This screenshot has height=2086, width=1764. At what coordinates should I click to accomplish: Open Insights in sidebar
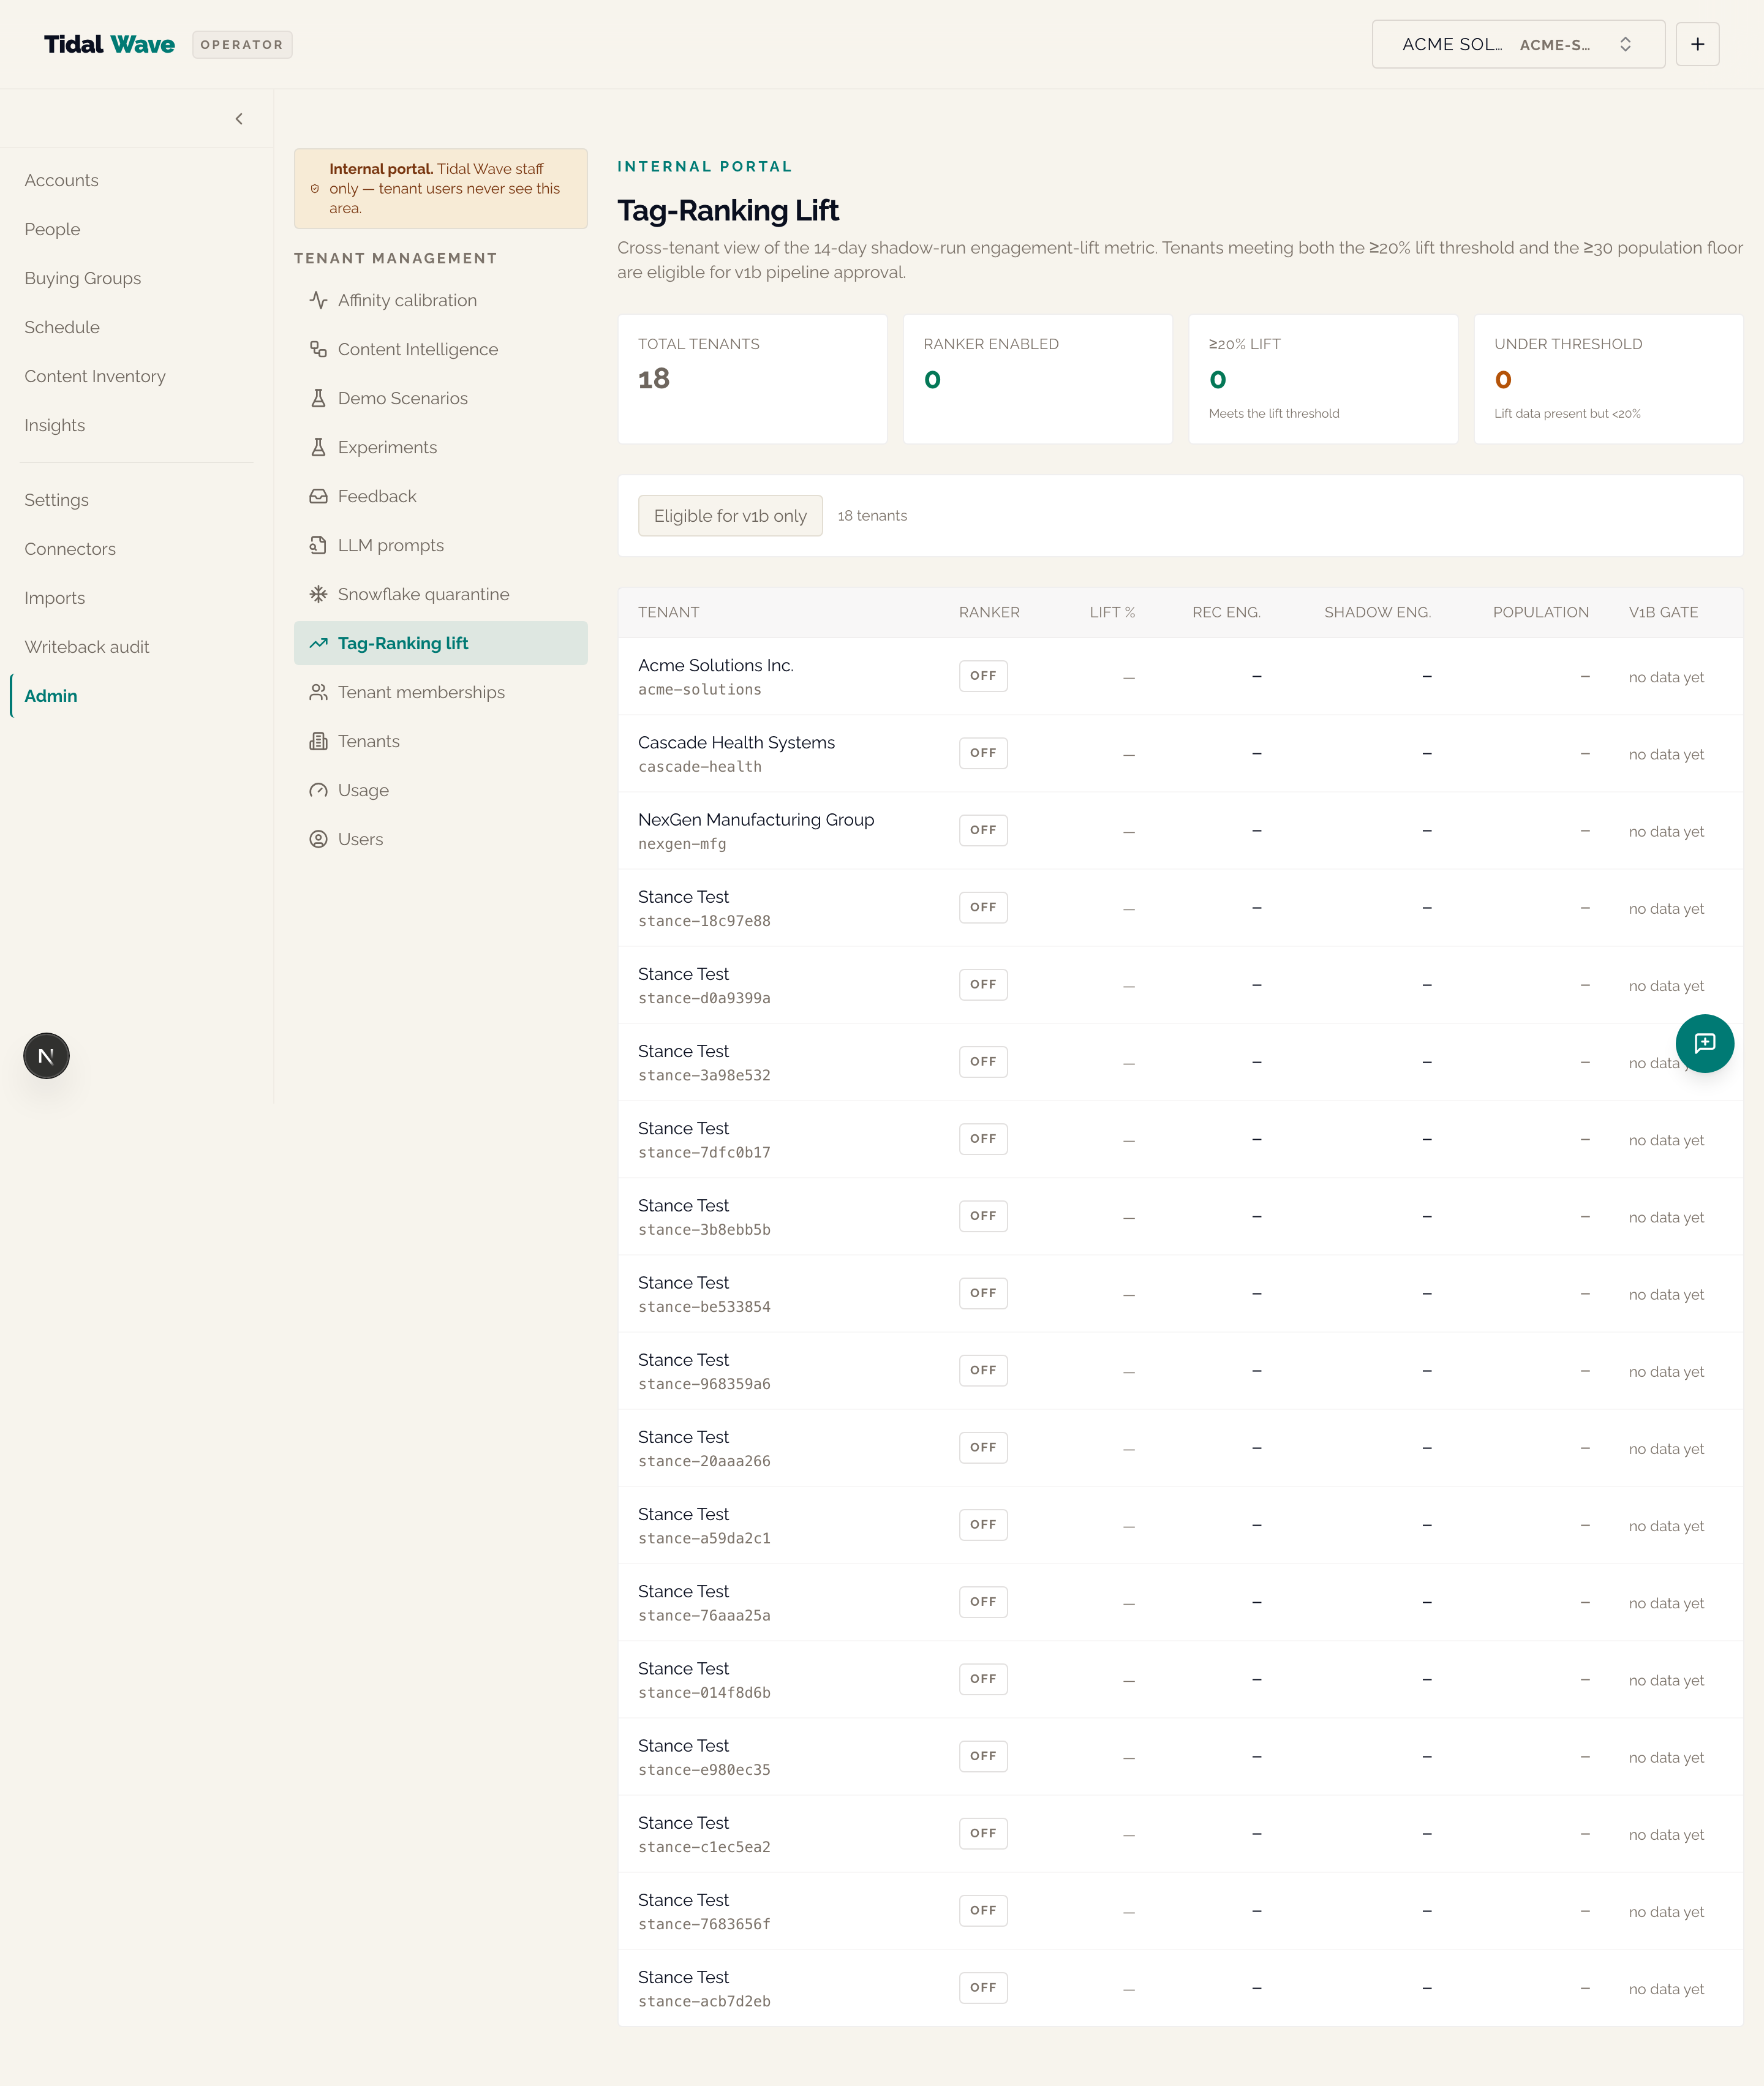54,425
